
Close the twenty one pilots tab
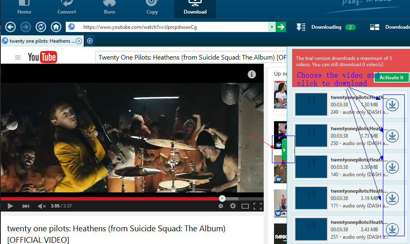coord(79,41)
